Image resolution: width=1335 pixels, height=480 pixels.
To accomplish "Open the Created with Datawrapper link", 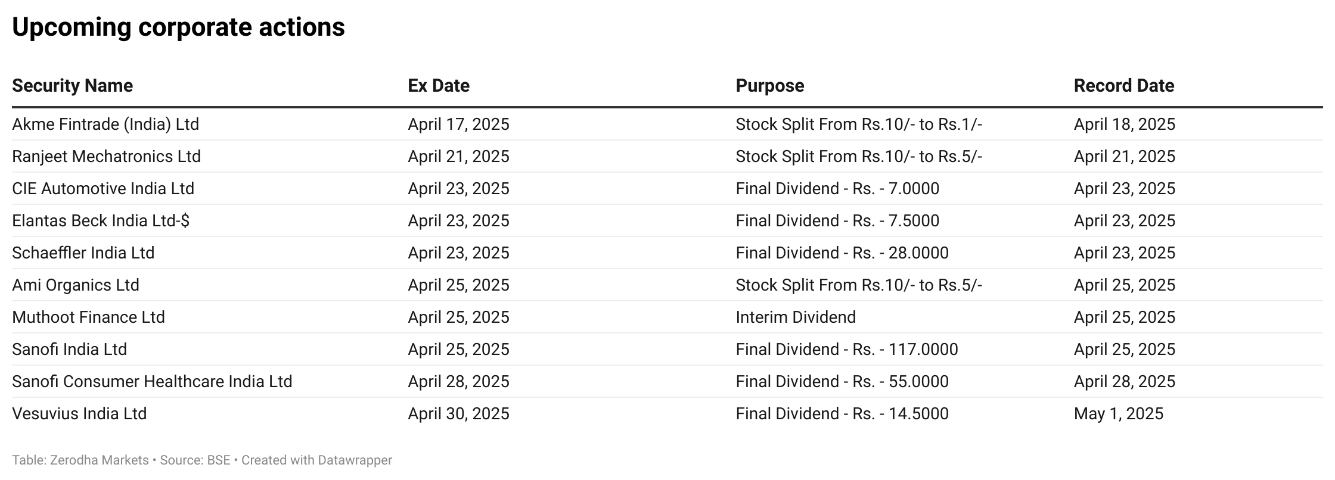I will [x=316, y=460].
